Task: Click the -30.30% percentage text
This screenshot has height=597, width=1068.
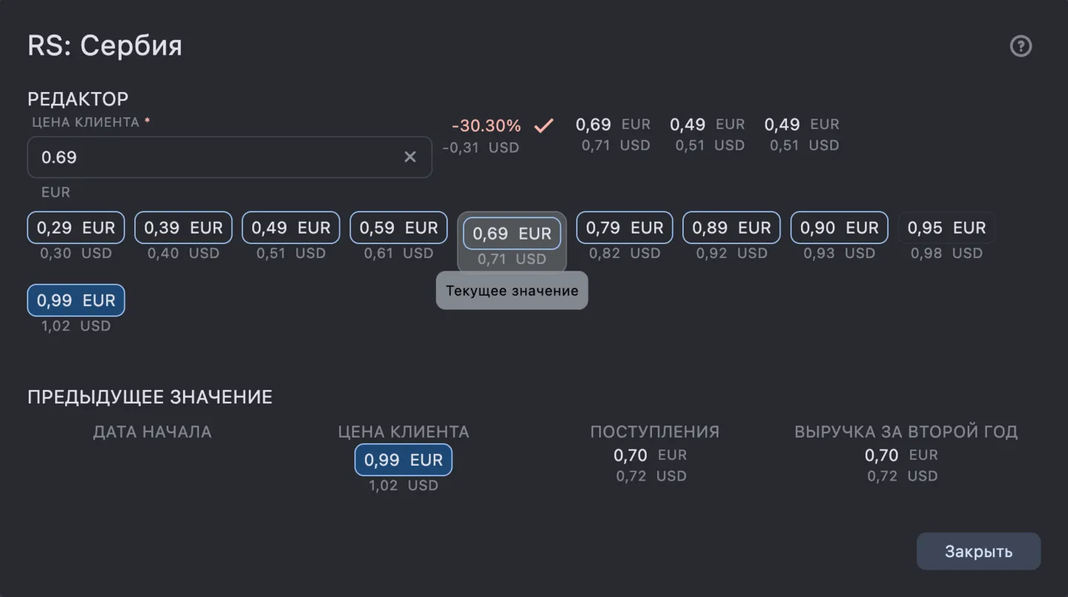Action: (x=486, y=125)
